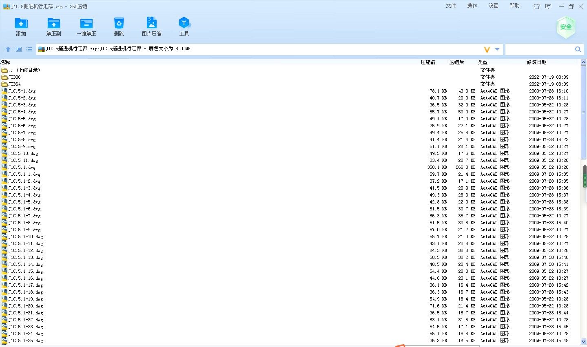
Task: Click the dwg file icon of J1C.5-11.dwg
Action: pyautogui.click(x=4, y=160)
